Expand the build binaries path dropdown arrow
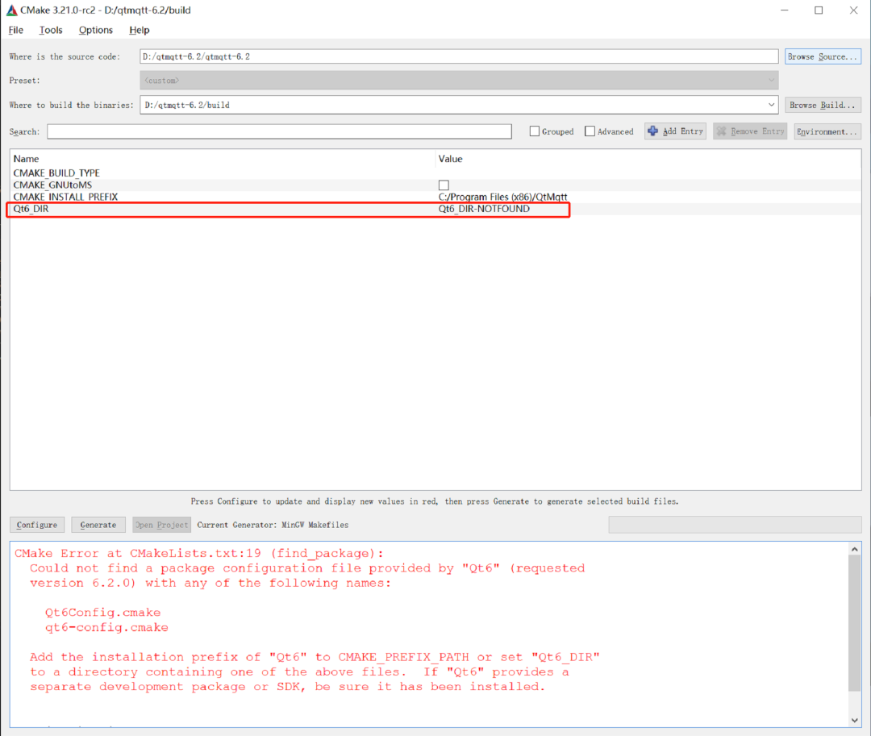The image size is (871, 736). point(771,105)
